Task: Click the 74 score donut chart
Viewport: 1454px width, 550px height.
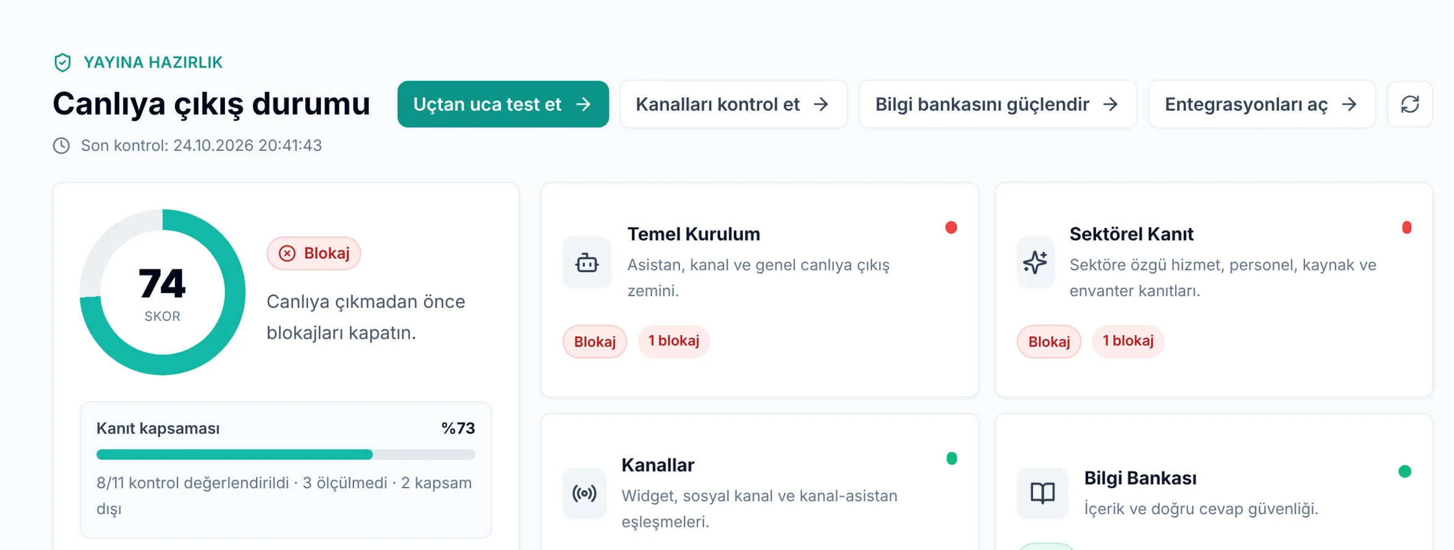Action: click(x=163, y=292)
